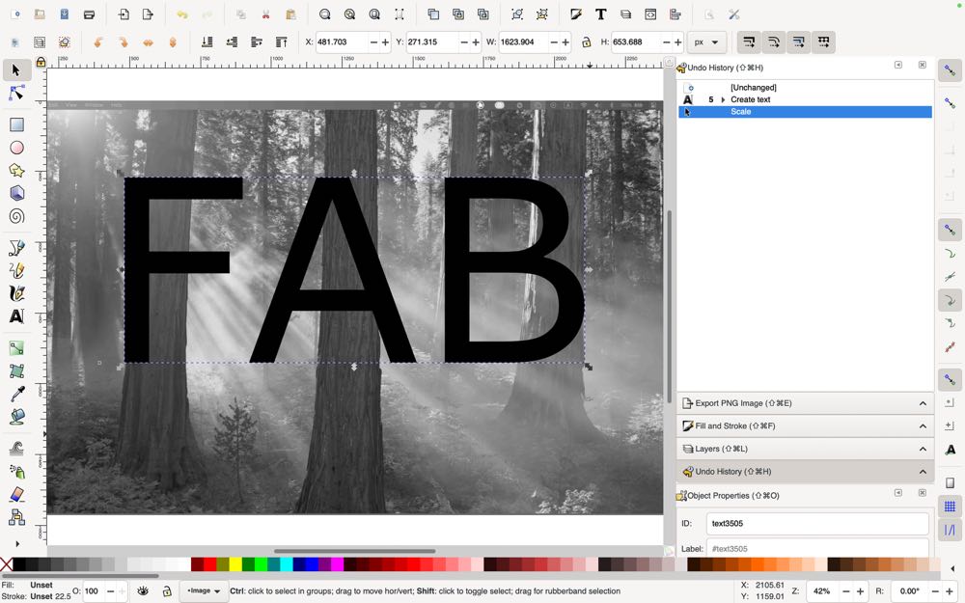Click the Import file icon
The height and width of the screenshot is (603, 965).
(124, 14)
